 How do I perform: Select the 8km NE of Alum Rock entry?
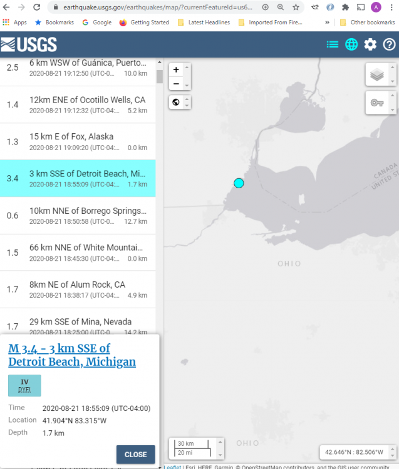click(x=88, y=290)
